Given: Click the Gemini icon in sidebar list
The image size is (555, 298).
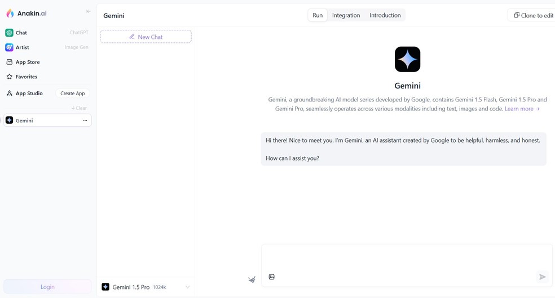Looking at the screenshot, I should [9, 120].
